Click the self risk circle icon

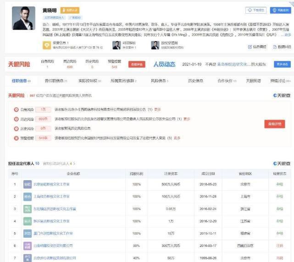(x=17, y=109)
